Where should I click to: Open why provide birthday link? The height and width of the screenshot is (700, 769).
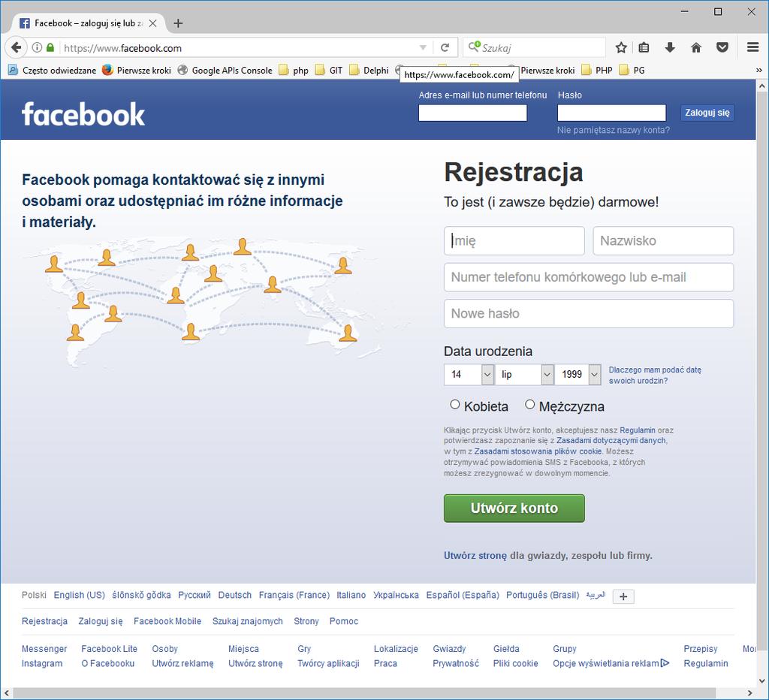(655, 376)
